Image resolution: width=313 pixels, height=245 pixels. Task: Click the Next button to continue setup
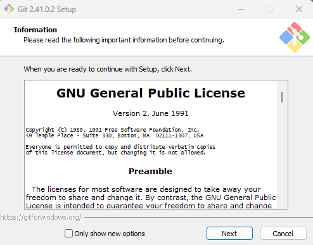tap(229, 234)
